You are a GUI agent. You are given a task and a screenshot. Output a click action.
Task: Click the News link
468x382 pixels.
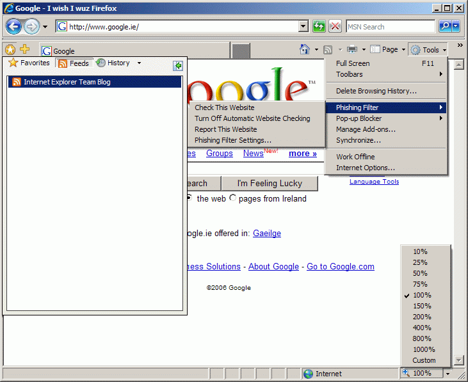point(253,154)
